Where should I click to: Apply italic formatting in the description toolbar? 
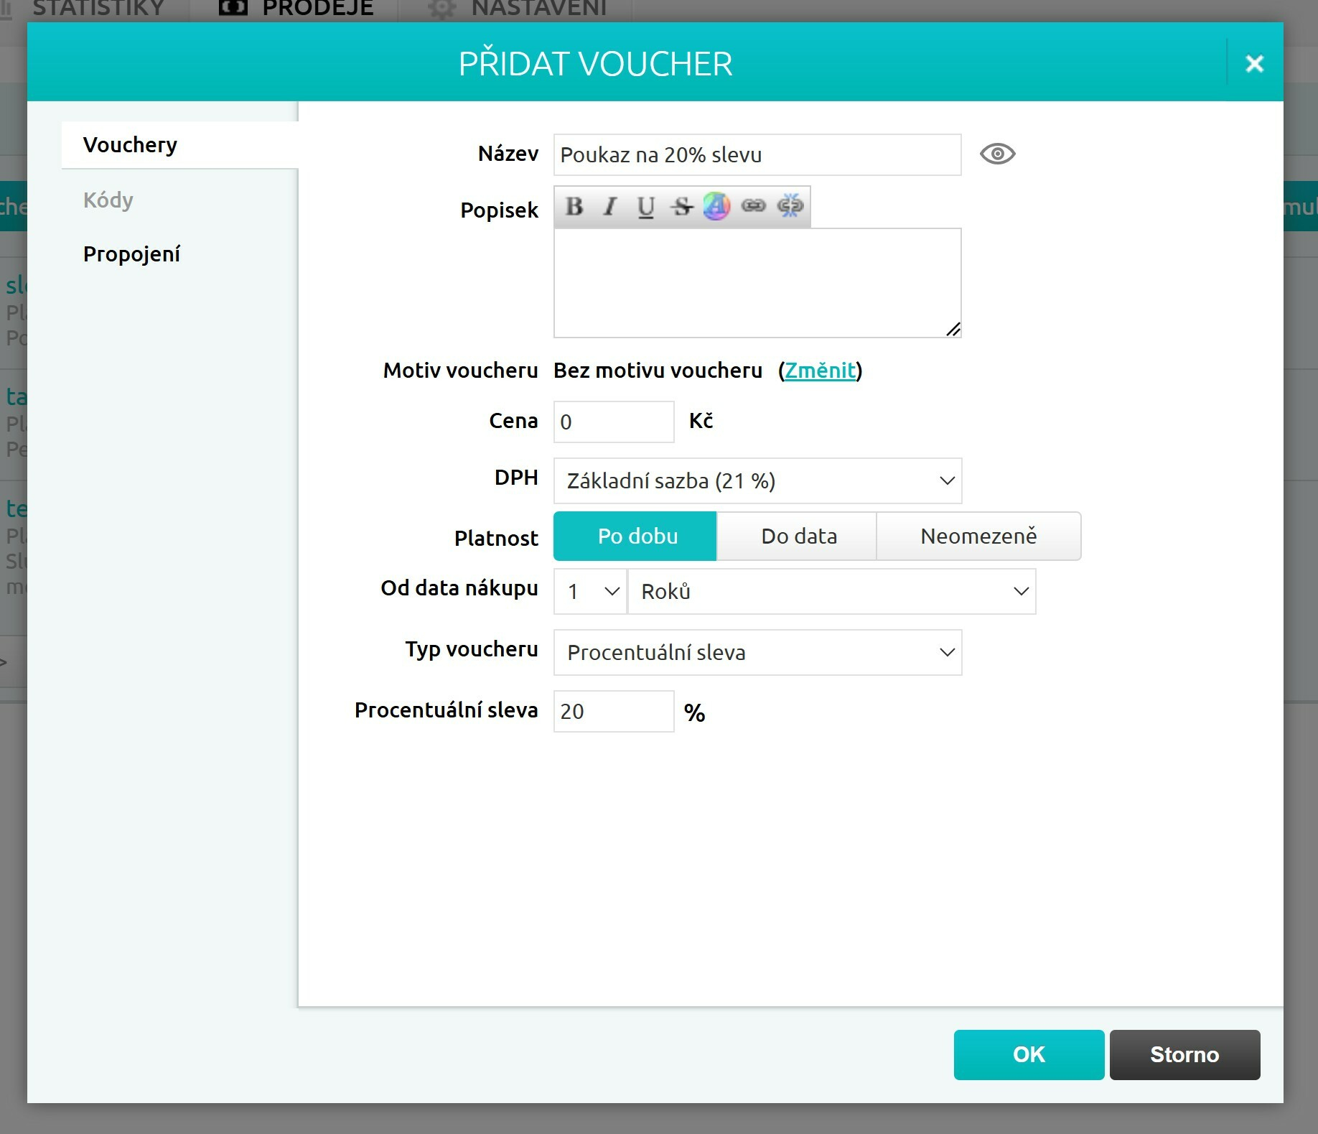[x=609, y=207]
